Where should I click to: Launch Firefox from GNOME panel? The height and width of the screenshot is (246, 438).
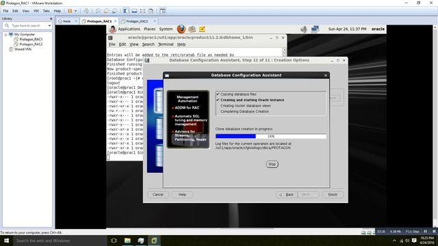[181, 29]
